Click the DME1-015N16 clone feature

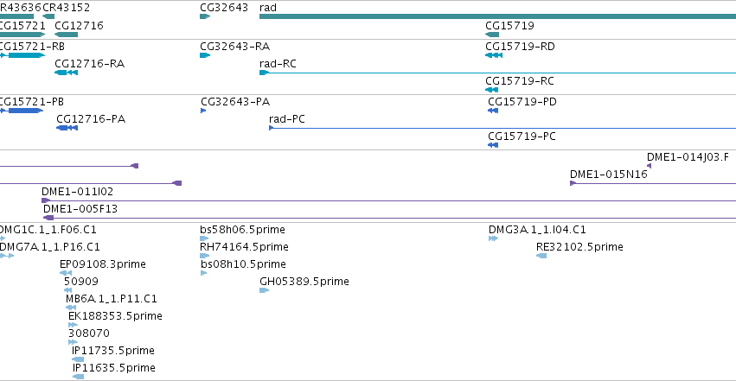click(x=653, y=183)
